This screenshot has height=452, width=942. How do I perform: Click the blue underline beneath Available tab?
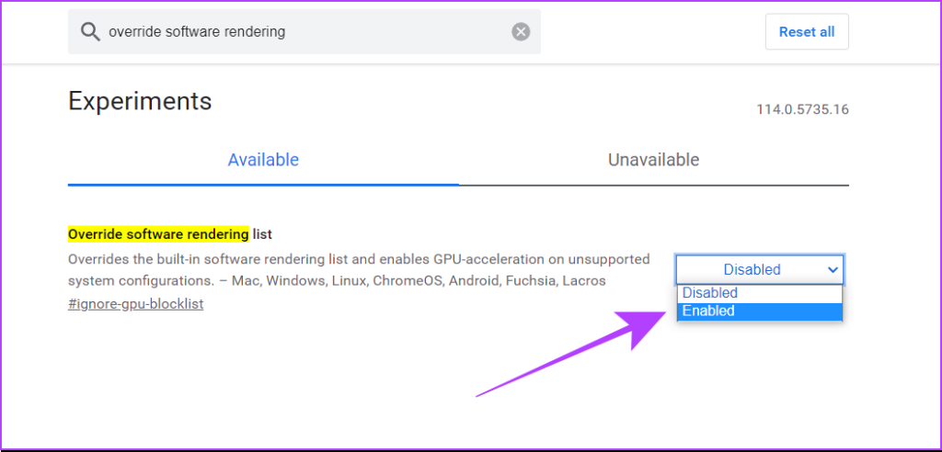tap(263, 185)
